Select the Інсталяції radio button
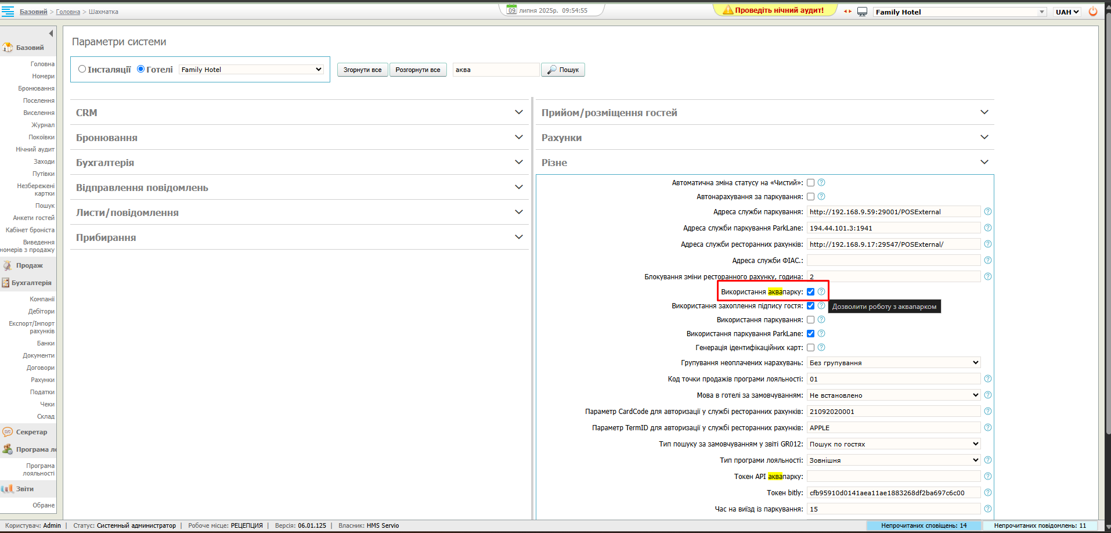1111x533 pixels. (x=82, y=69)
